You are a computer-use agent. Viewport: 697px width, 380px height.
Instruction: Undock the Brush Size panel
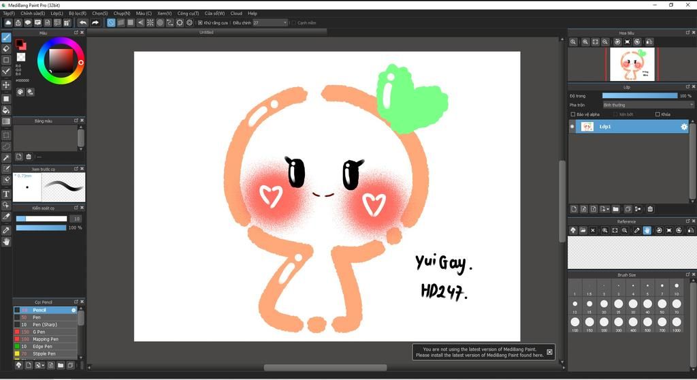687,274
